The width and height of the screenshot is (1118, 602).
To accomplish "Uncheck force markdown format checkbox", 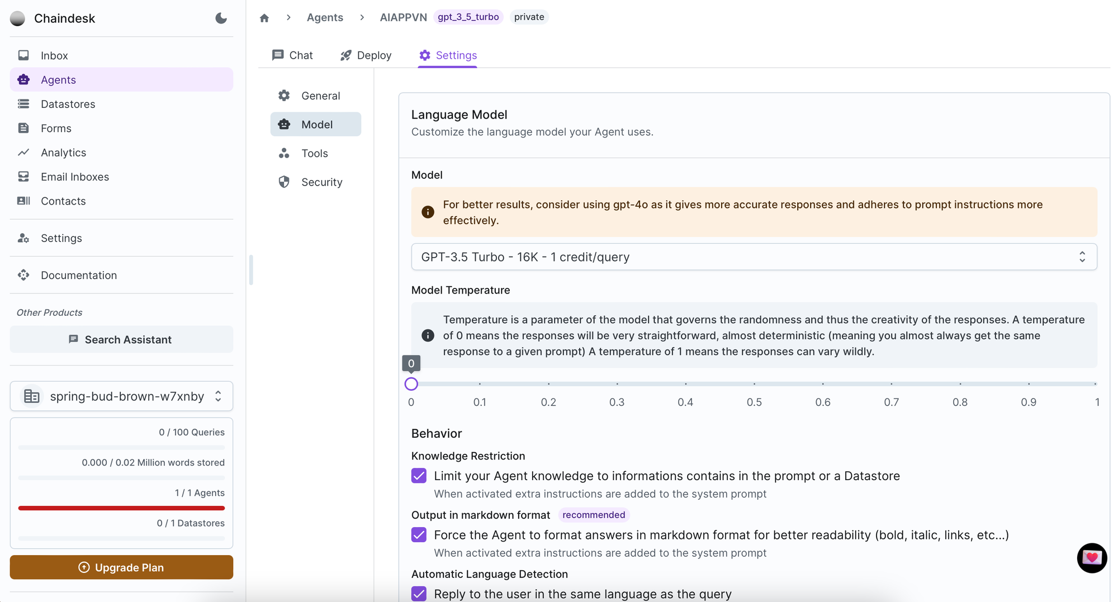I will 419,535.
